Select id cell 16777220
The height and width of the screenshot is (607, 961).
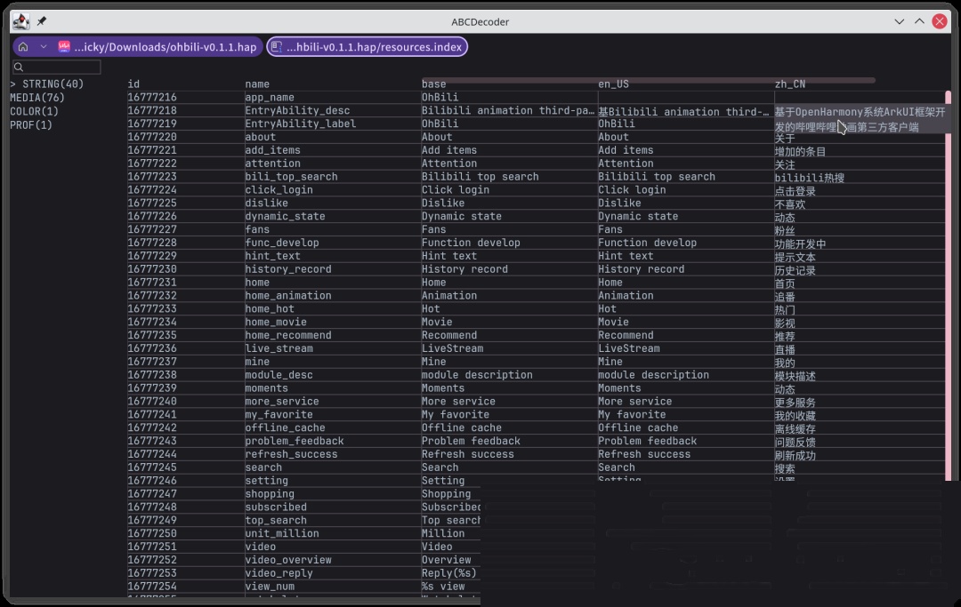pyautogui.click(x=152, y=137)
